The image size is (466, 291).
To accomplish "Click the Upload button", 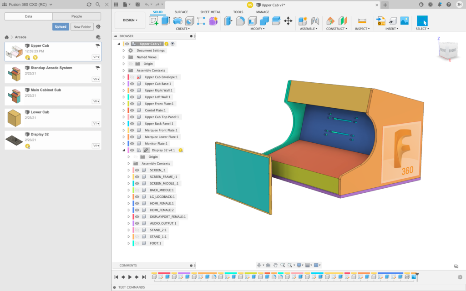I will click(61, 27).
